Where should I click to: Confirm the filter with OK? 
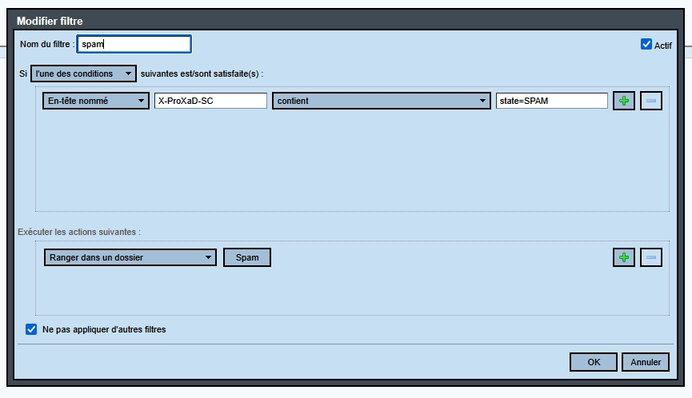tap(594, 362)
